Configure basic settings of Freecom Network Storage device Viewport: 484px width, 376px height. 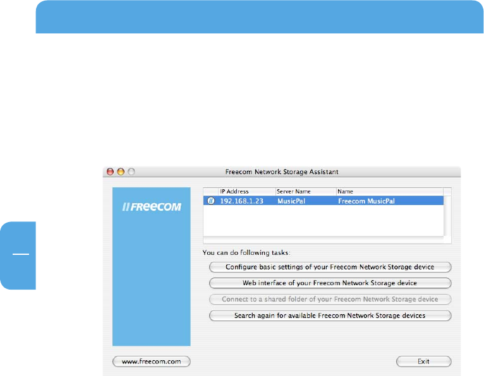click(330, 267)
